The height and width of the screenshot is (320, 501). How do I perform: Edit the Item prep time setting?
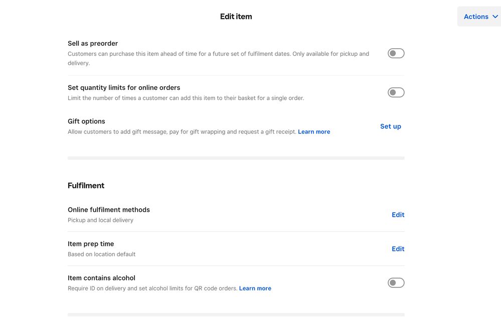(398, 249)
